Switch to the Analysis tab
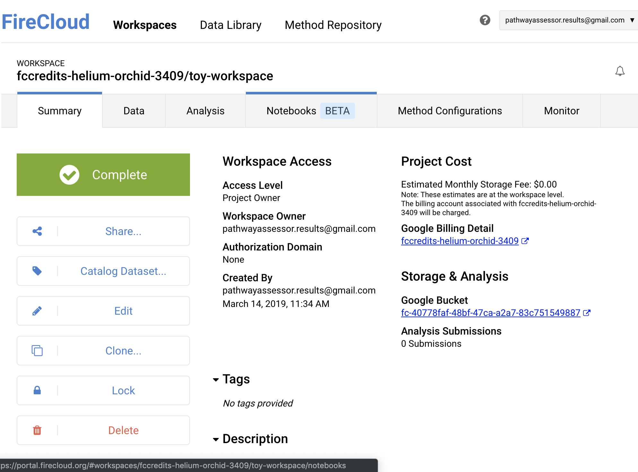 coord(205,111)
